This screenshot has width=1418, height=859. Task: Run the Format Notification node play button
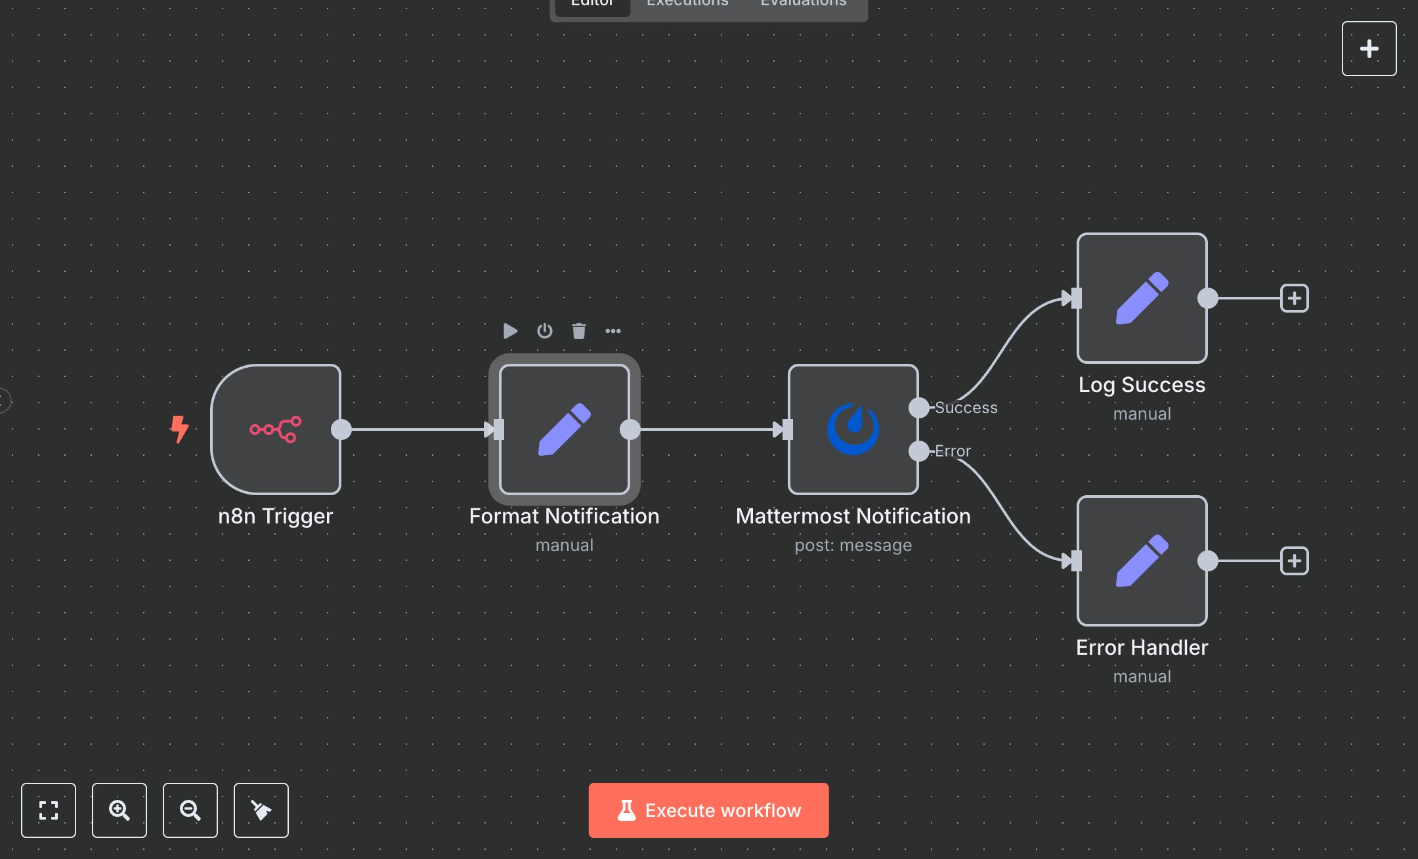pyautogui.click(x=510, y=331)
